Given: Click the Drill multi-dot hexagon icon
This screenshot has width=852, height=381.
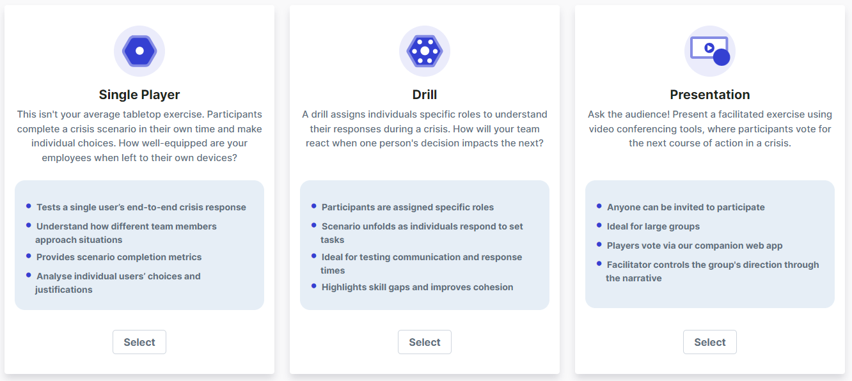Looking at the screenshot, I should coord(425,51).
